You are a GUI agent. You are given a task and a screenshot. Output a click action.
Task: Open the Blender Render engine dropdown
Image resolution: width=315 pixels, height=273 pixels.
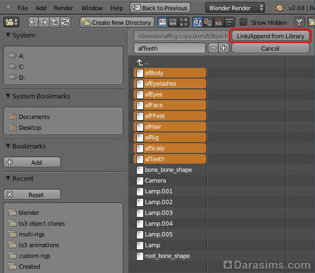point(235,8)
